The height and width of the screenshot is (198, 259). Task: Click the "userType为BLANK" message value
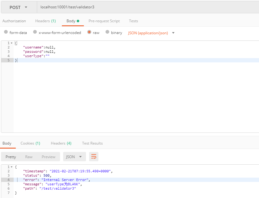[63, 184]
